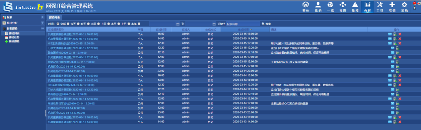
Task: Open the 我的 personal module
Action: 318,7
